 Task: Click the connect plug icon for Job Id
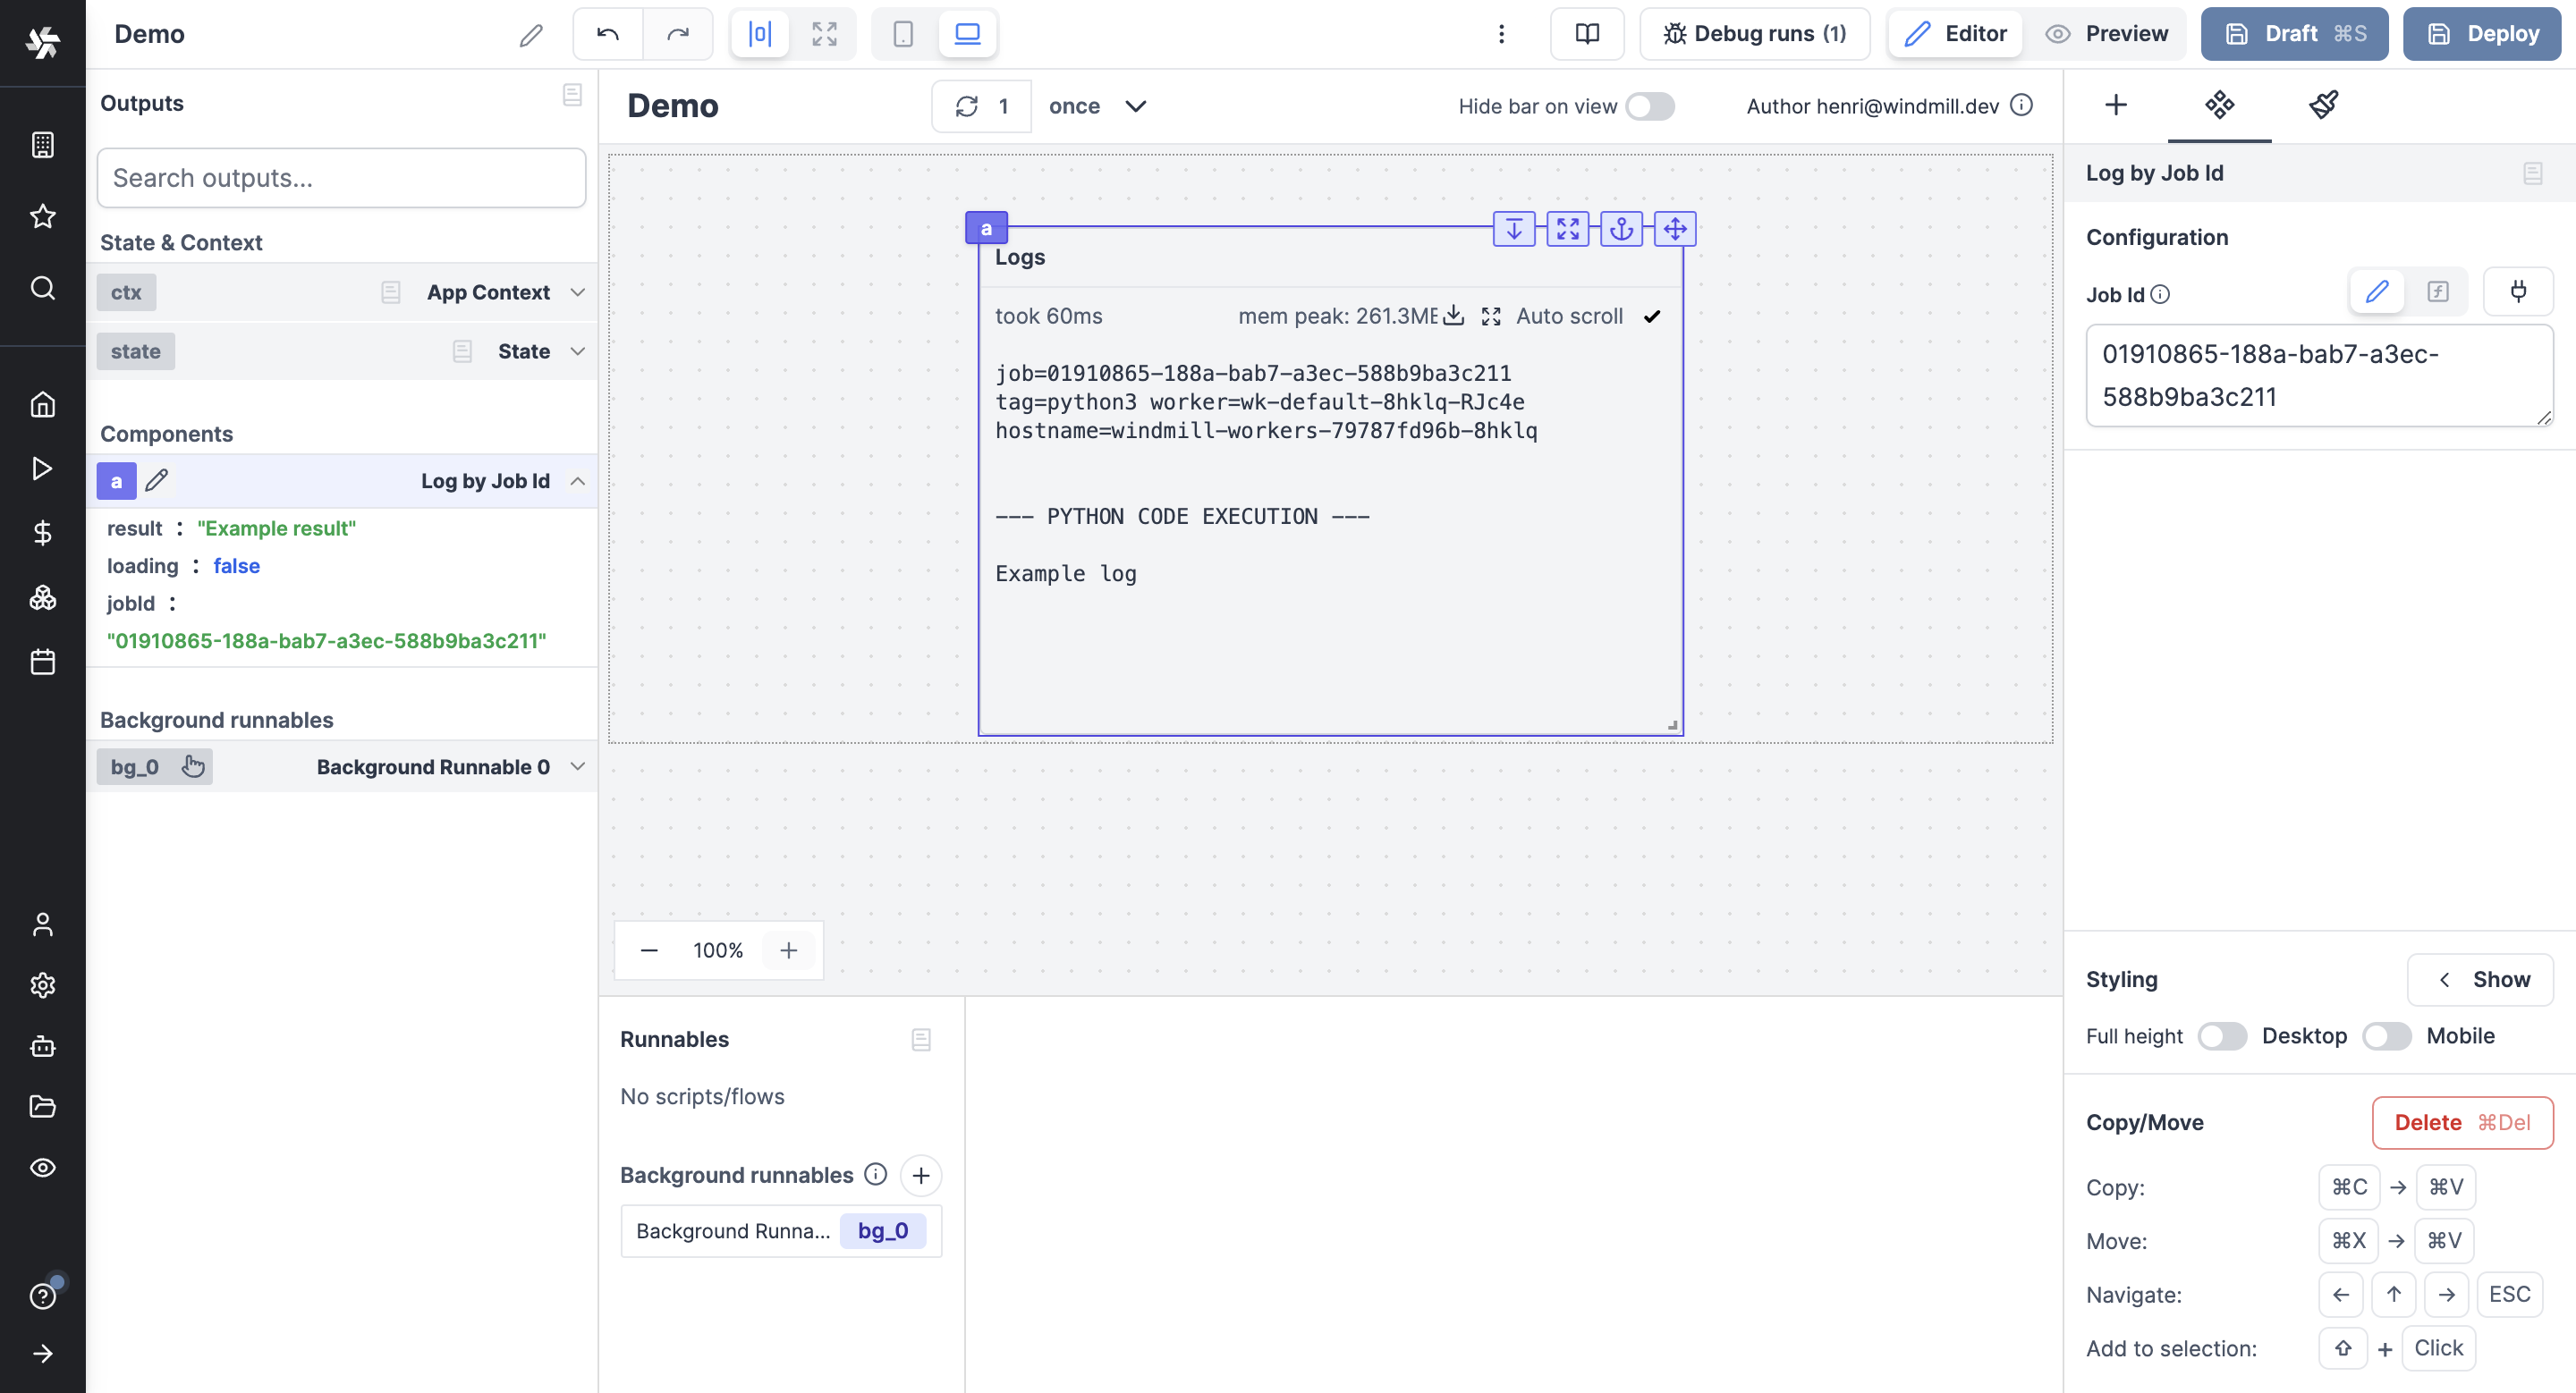(2518, 291)
